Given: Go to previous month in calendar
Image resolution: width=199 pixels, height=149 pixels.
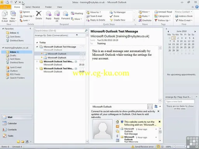Looking at the screenshot, I should pyautogui.click(x=168, y=31).
